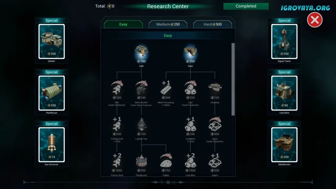Pick Fish Faster Production upgrade icon
Screen dimensions: 336x189
[117, 87]
